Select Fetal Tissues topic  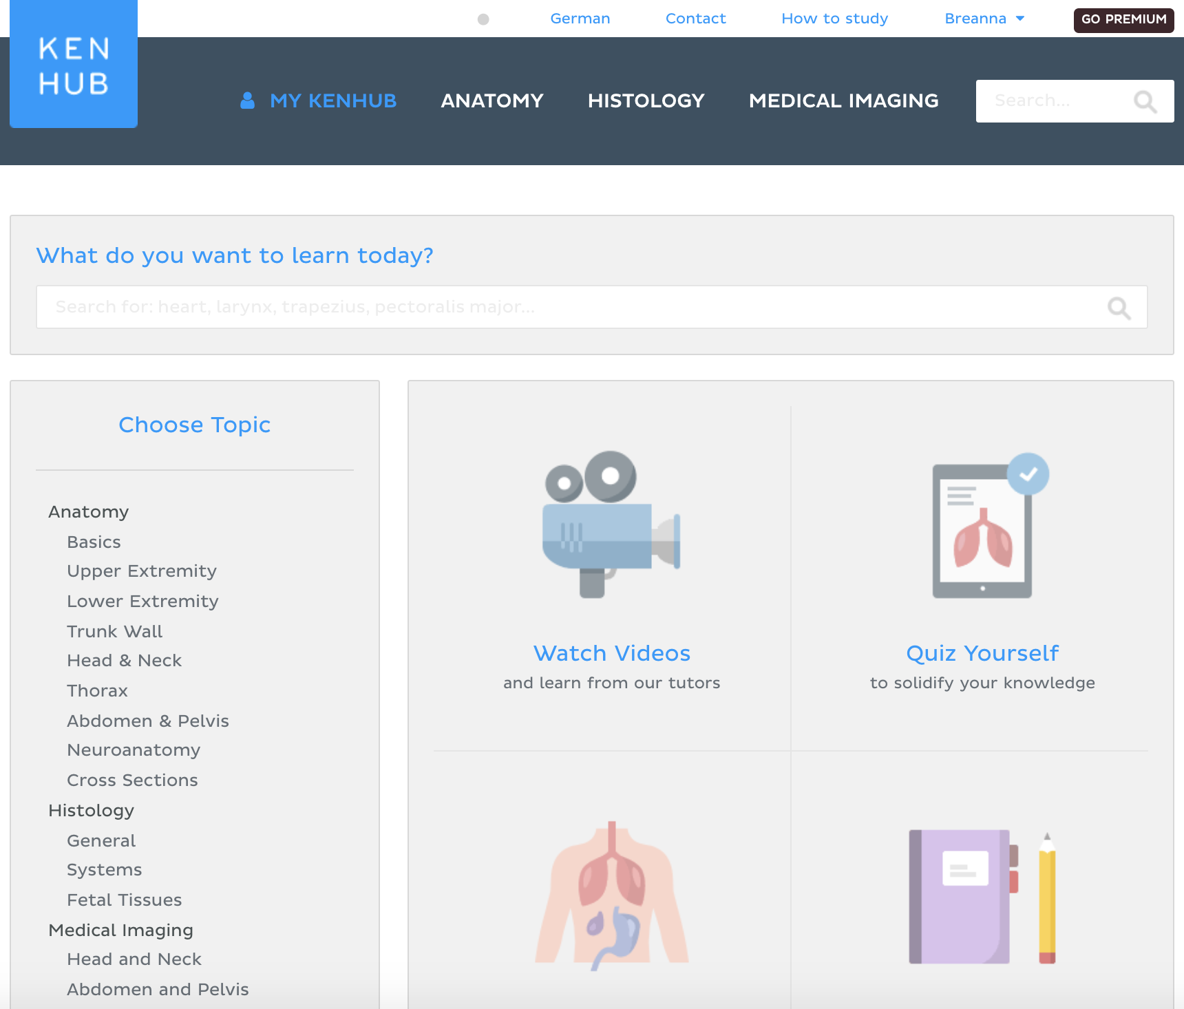(125, 900)
